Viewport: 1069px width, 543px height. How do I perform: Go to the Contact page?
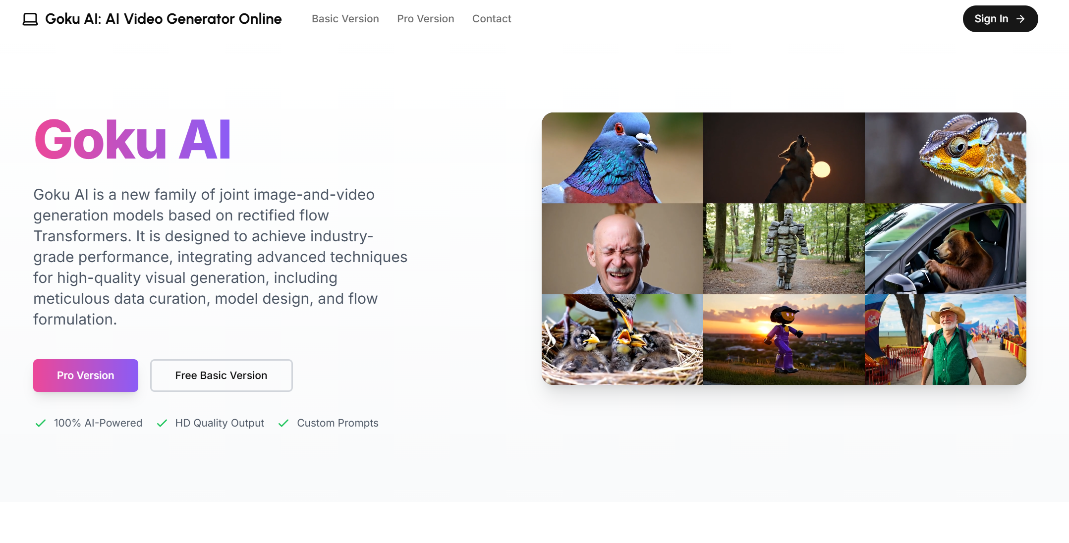pyautogui.click(x=492, y=19)
